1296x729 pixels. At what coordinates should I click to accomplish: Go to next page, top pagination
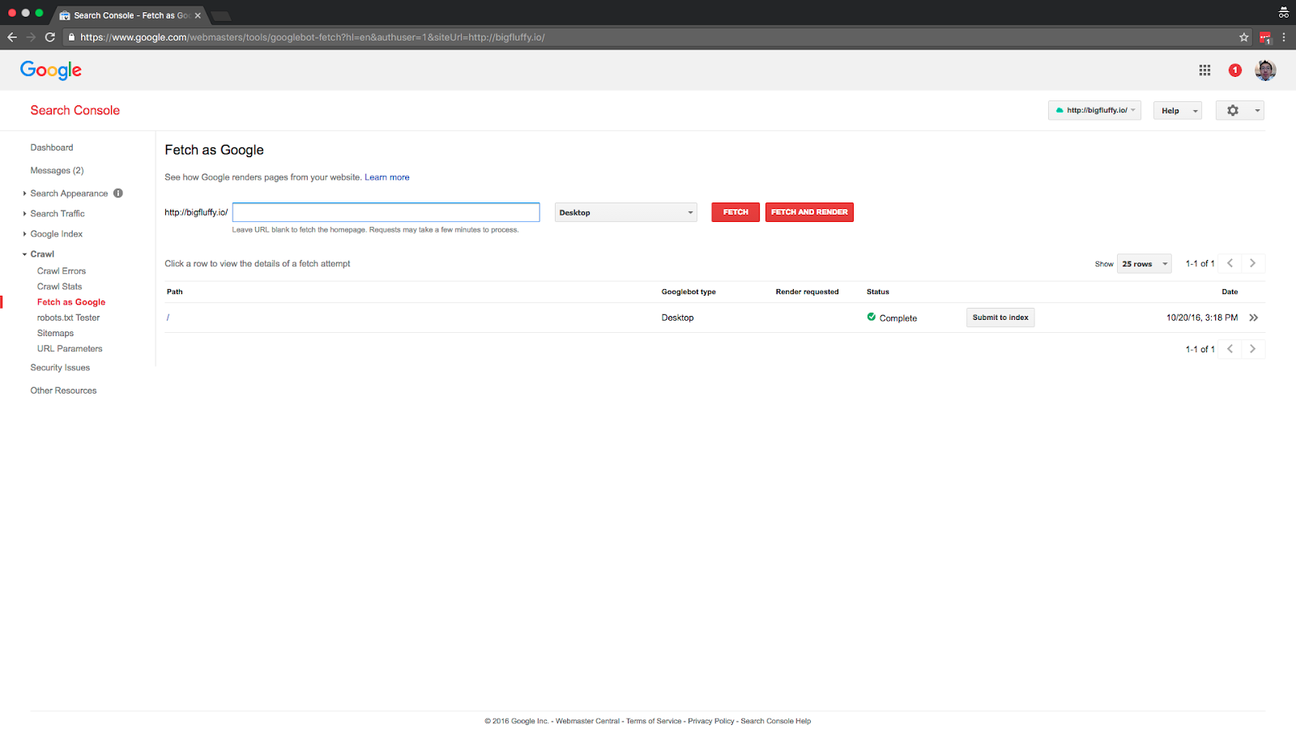click(1252, 263)
